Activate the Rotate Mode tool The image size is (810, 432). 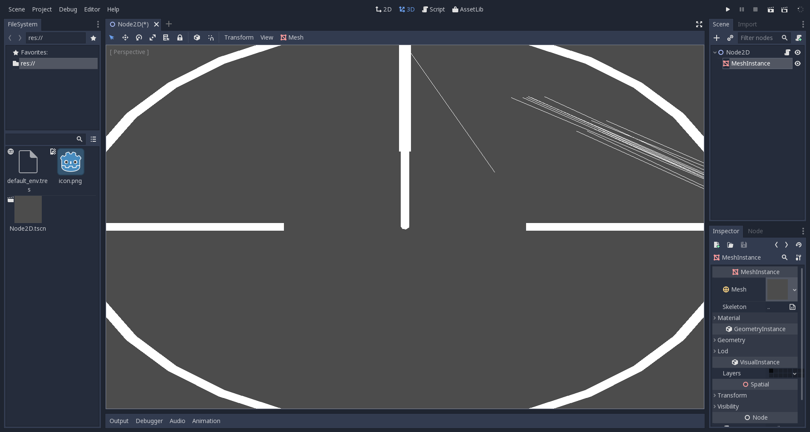139,37
